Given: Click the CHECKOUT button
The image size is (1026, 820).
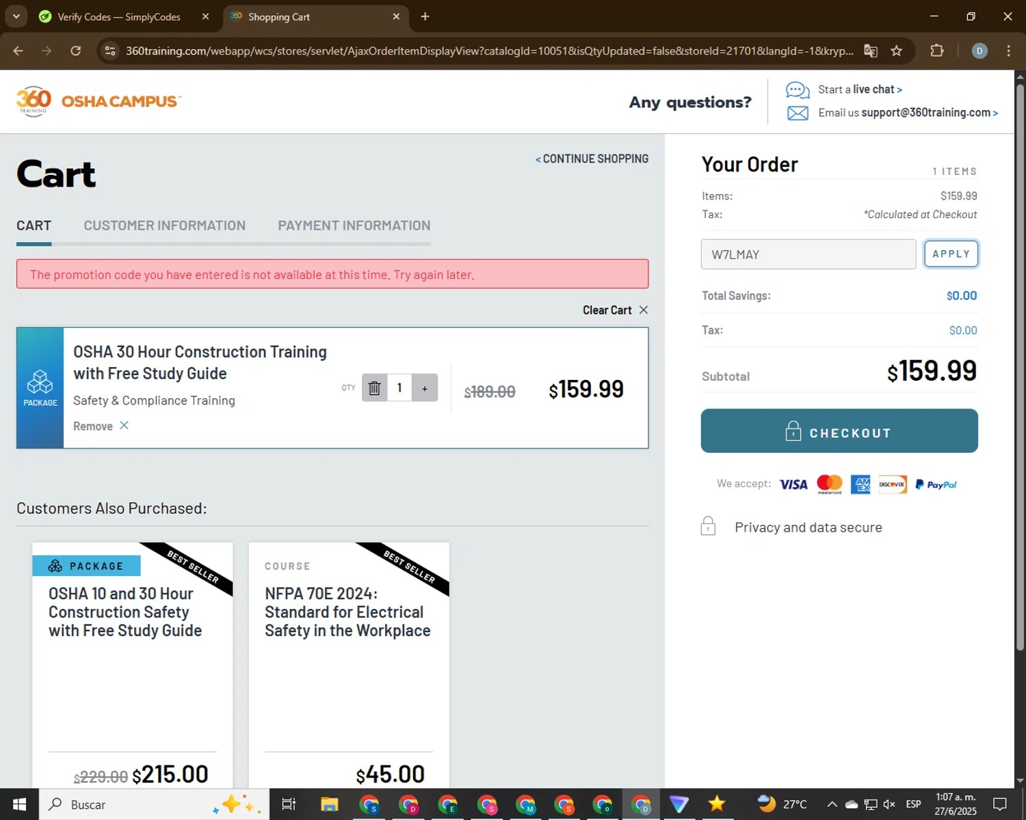Looking at the screenshot, I should [x=839, y=430].
